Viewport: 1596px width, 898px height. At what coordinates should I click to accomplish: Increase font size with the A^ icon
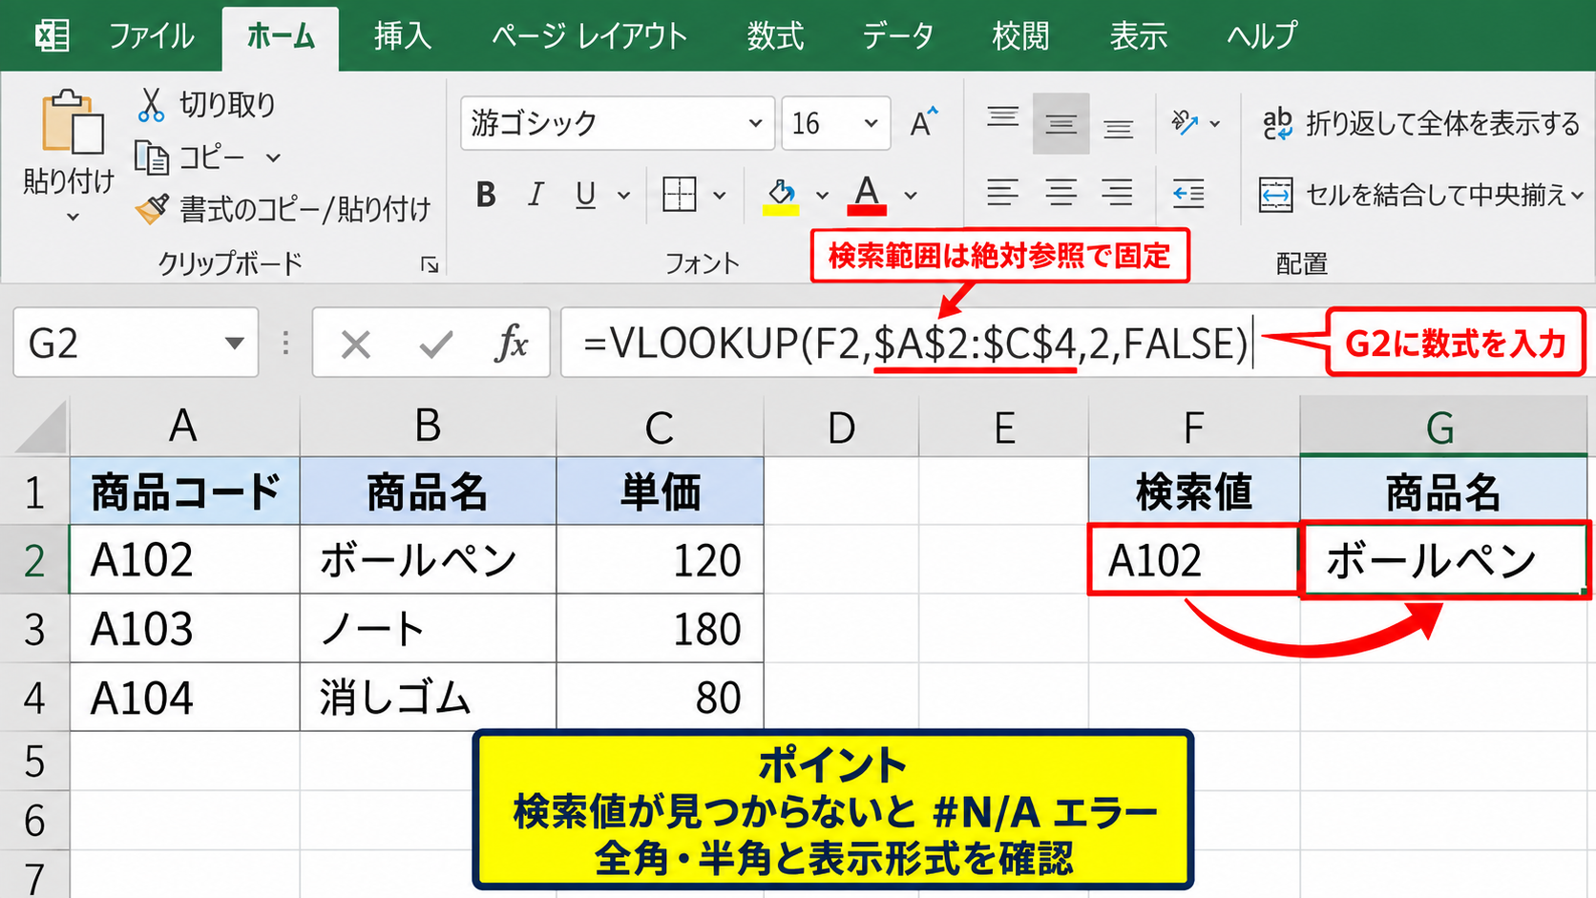[923, 122]
